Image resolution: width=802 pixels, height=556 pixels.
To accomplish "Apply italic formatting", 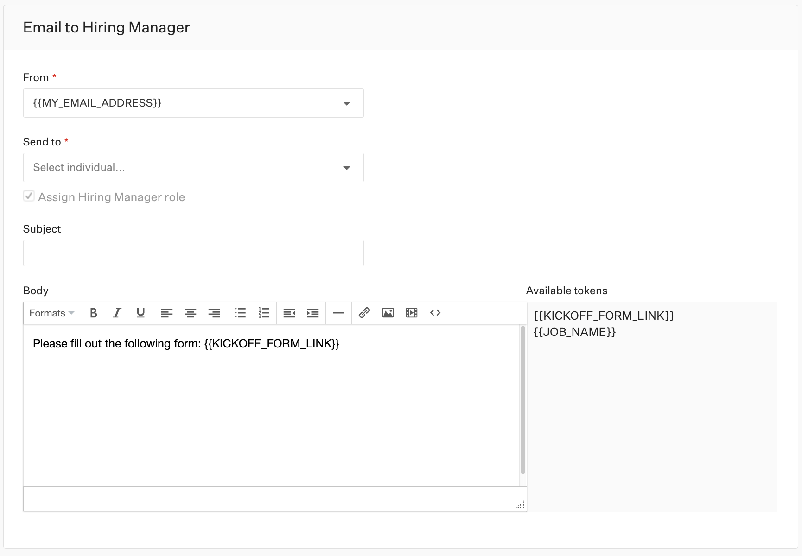I will (116, 313).
